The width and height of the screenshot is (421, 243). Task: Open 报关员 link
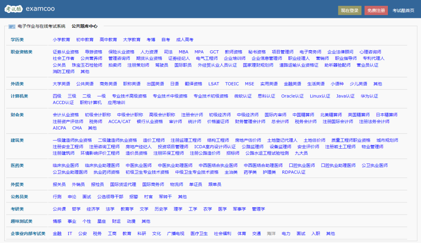(x=59, y=184)
